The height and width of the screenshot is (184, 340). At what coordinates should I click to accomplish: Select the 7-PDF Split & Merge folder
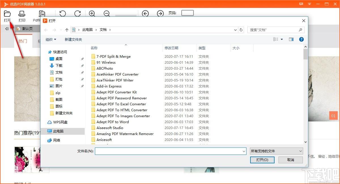111,57
